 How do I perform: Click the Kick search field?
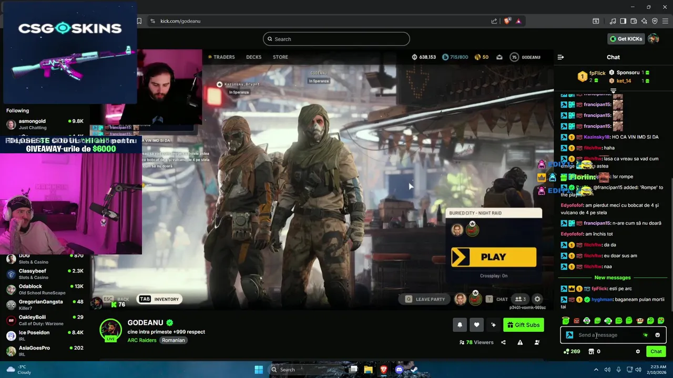pyautogui.click(x=336, y=39)
